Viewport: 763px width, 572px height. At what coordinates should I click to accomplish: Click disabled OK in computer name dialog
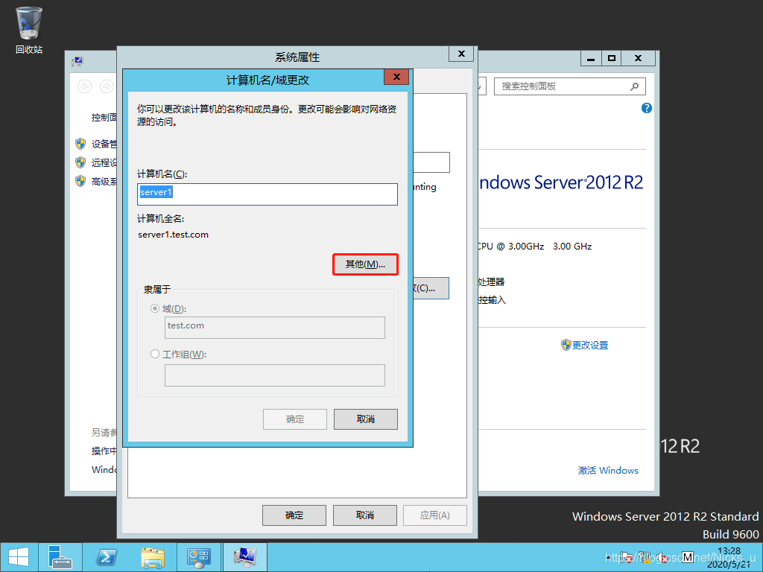(x=295, y=419)
